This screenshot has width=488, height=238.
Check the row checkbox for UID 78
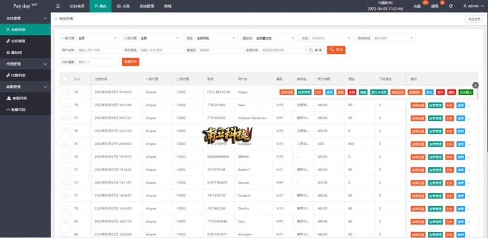pos(65,105)
